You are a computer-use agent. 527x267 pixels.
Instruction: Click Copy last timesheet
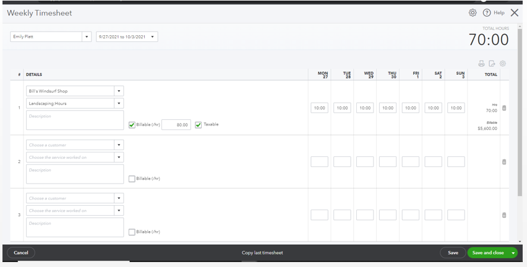click(x=262, y=253)
